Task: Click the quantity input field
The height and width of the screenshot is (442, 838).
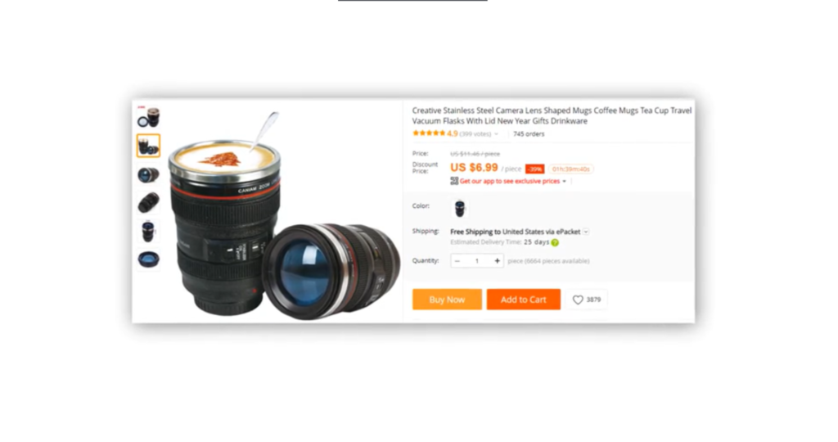Action: (477, 261)
